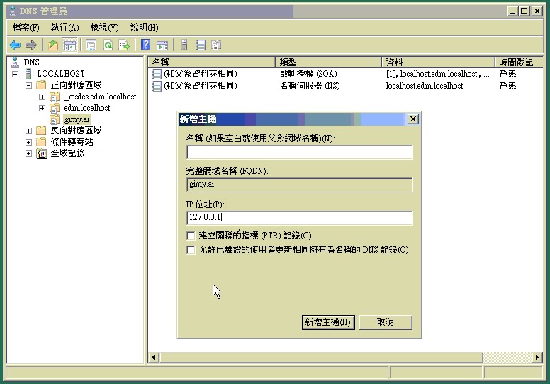Click the 取消 button in the dialog
Viewport: 550px width, 384px height.
[386, 322]
